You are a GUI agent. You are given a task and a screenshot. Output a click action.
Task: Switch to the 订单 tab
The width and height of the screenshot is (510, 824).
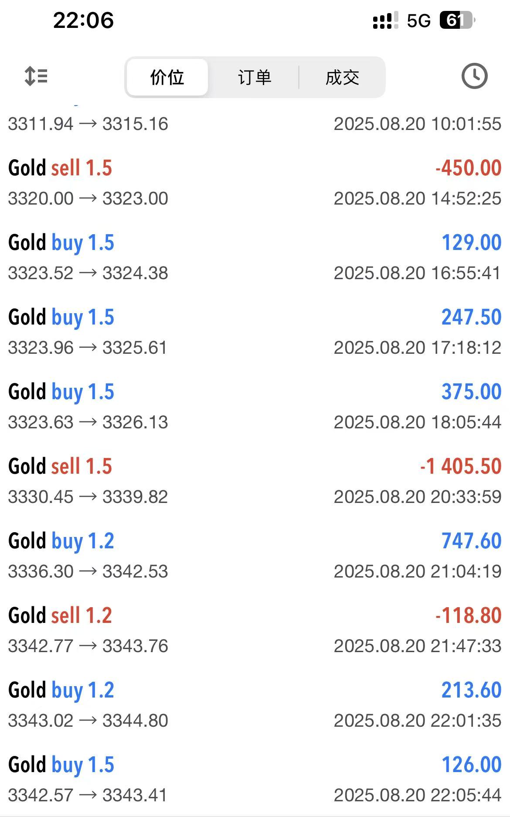point(255,77)
